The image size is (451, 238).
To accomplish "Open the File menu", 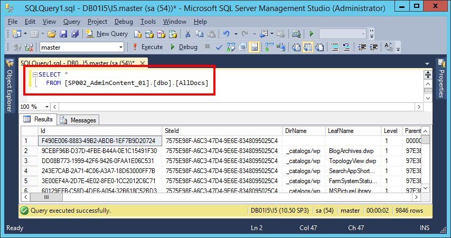I will tap(13, 22).
